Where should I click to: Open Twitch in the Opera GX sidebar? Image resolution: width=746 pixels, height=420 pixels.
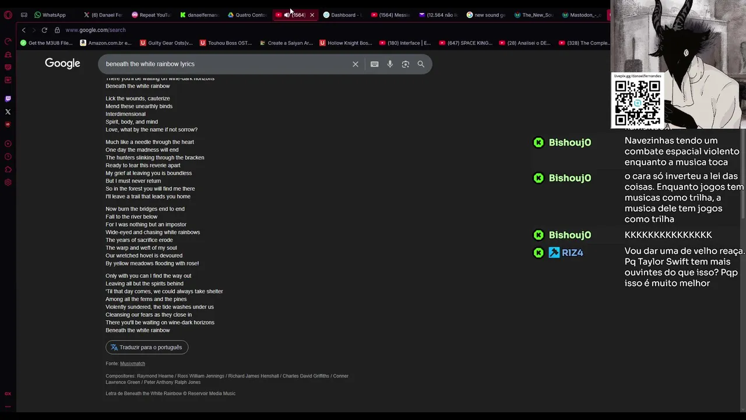8,99
